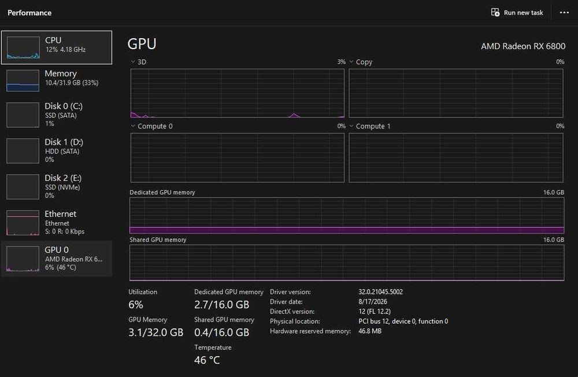
Task: Click the GPU 0 mini graph thumbnail
Action: coord(23,258)
